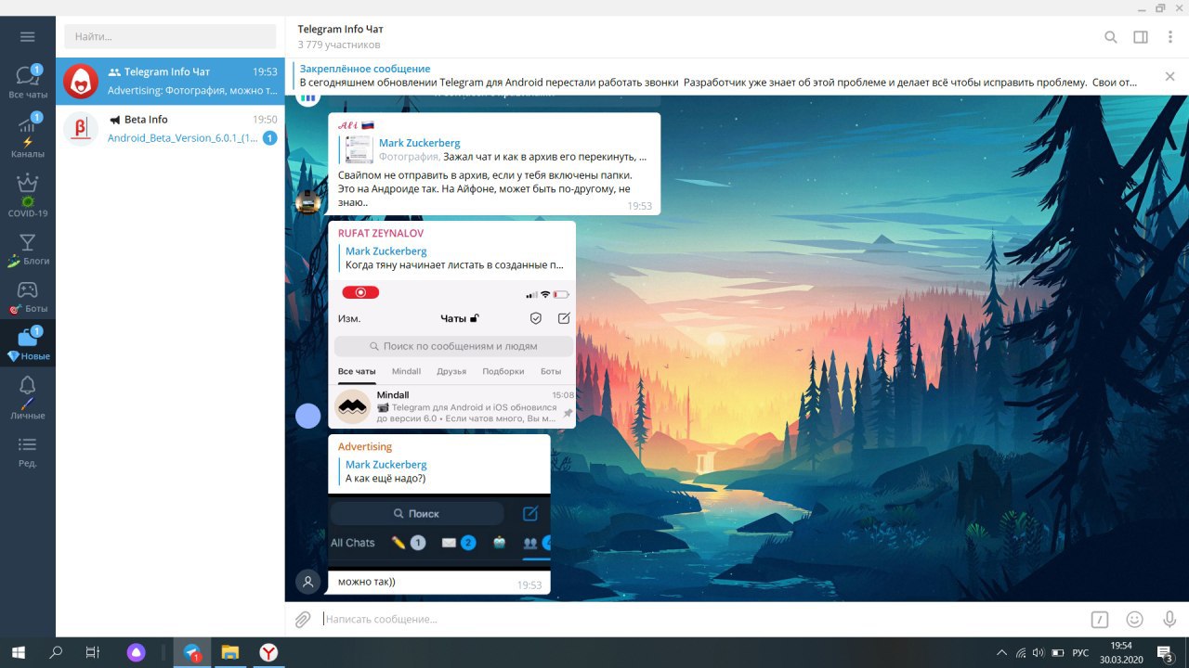Open reply quote in RUFAT ZEYNALOV message
1189x668 pixels.
tap(453, 258)
